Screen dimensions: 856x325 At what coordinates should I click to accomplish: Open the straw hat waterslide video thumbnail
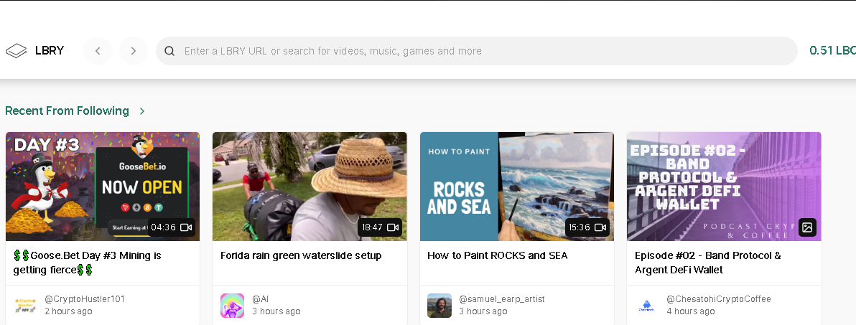pos(310,186)
